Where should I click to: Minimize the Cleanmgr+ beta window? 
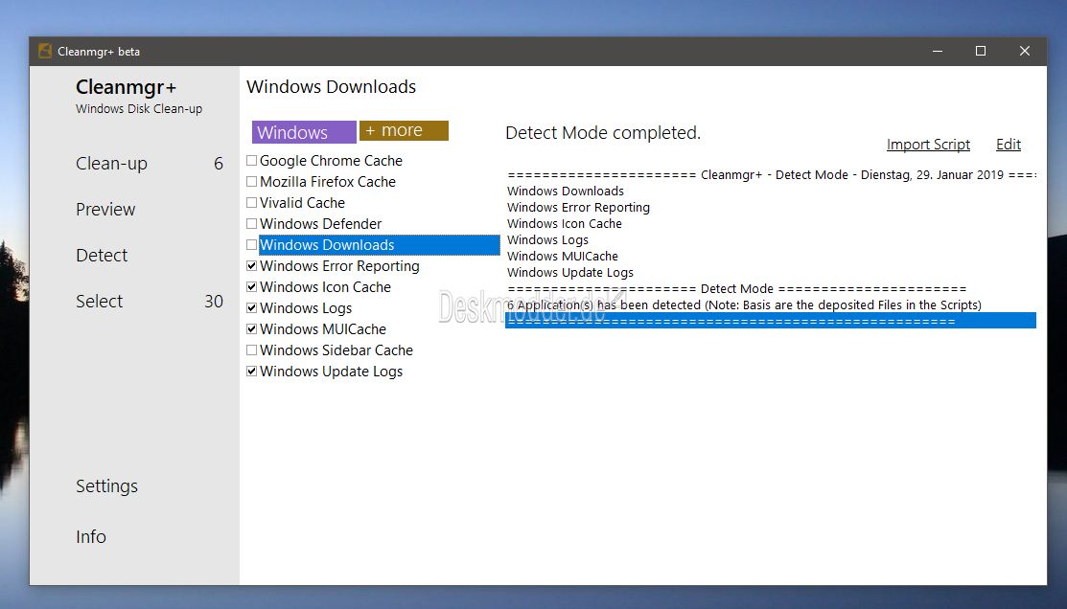(x=938, y=51)
